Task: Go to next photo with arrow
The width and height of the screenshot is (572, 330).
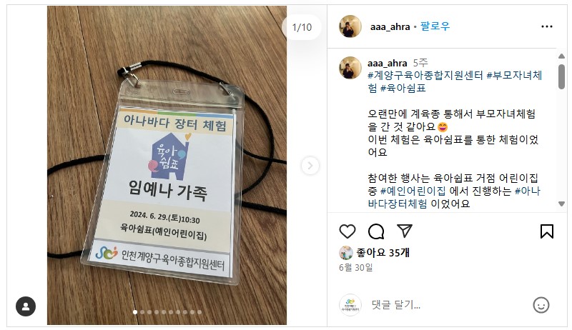Action: pos(310,166)
